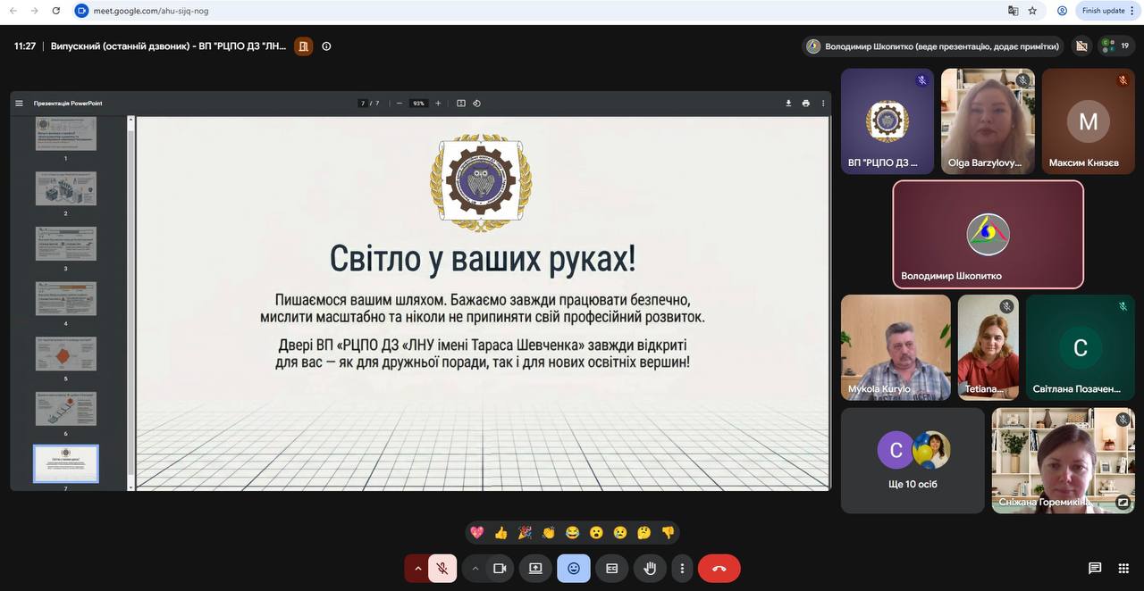Print the presentation document
The height and width of the screenshot is (591, 1144).
pos(805,104)
